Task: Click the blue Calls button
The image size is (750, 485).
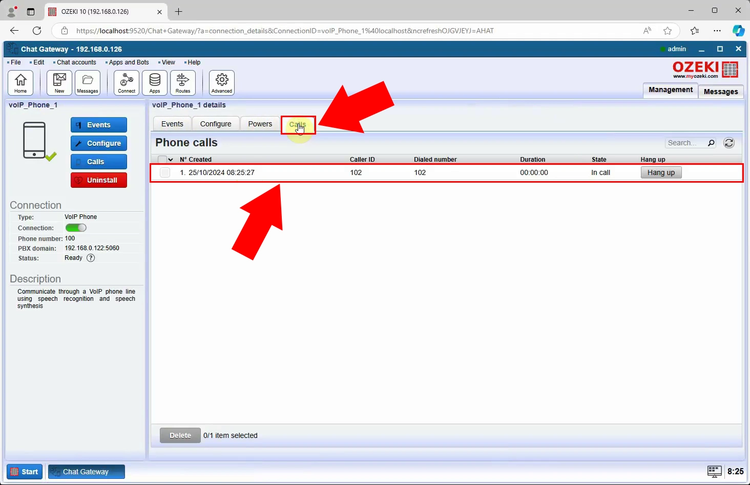Action: click(99, 162)
